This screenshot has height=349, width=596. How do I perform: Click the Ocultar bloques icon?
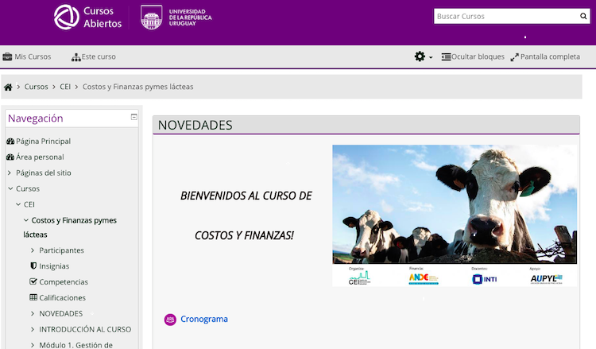(447, 57)
